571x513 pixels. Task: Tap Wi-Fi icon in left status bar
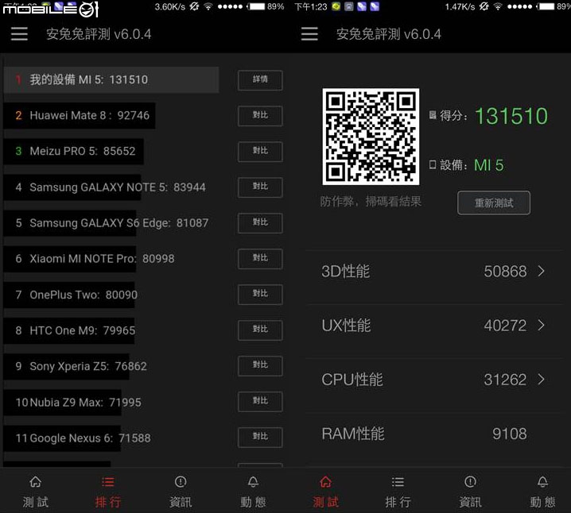coord(208,6)
